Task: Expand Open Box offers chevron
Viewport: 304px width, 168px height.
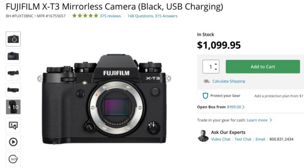Action: (243, 107)
